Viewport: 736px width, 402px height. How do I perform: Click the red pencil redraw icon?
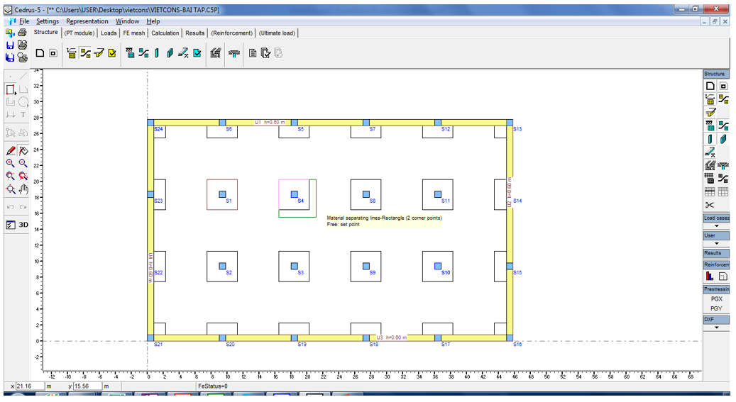tap(11, 150)
